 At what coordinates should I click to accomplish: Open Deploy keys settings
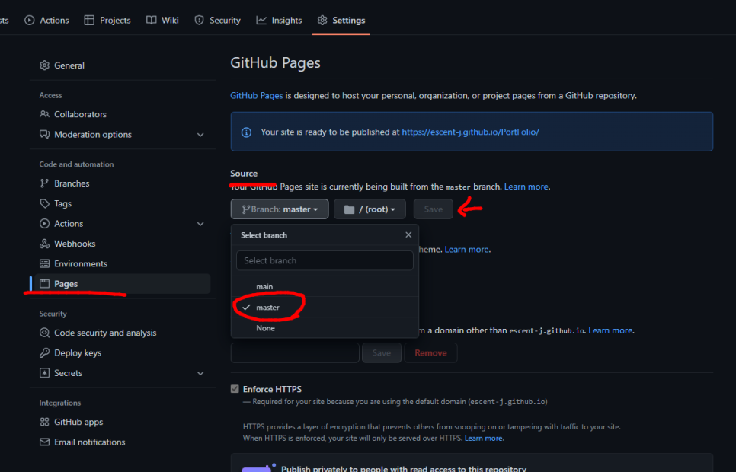(122, 352)
